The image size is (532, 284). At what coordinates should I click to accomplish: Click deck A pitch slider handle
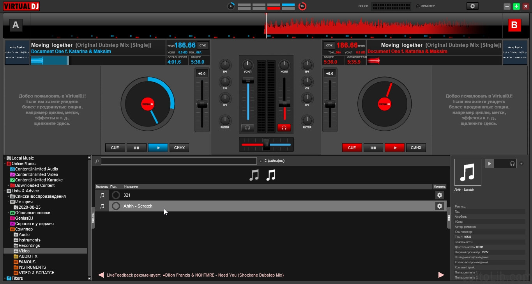tap(202, 104)
